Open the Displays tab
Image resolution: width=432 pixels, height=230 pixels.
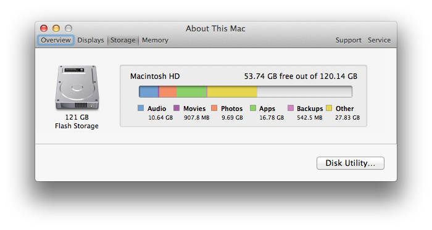click(x=91, y=40)
